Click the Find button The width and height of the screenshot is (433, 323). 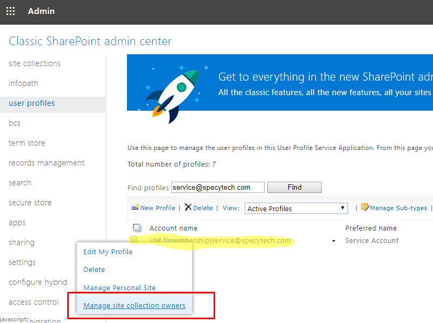coord(294,187)
